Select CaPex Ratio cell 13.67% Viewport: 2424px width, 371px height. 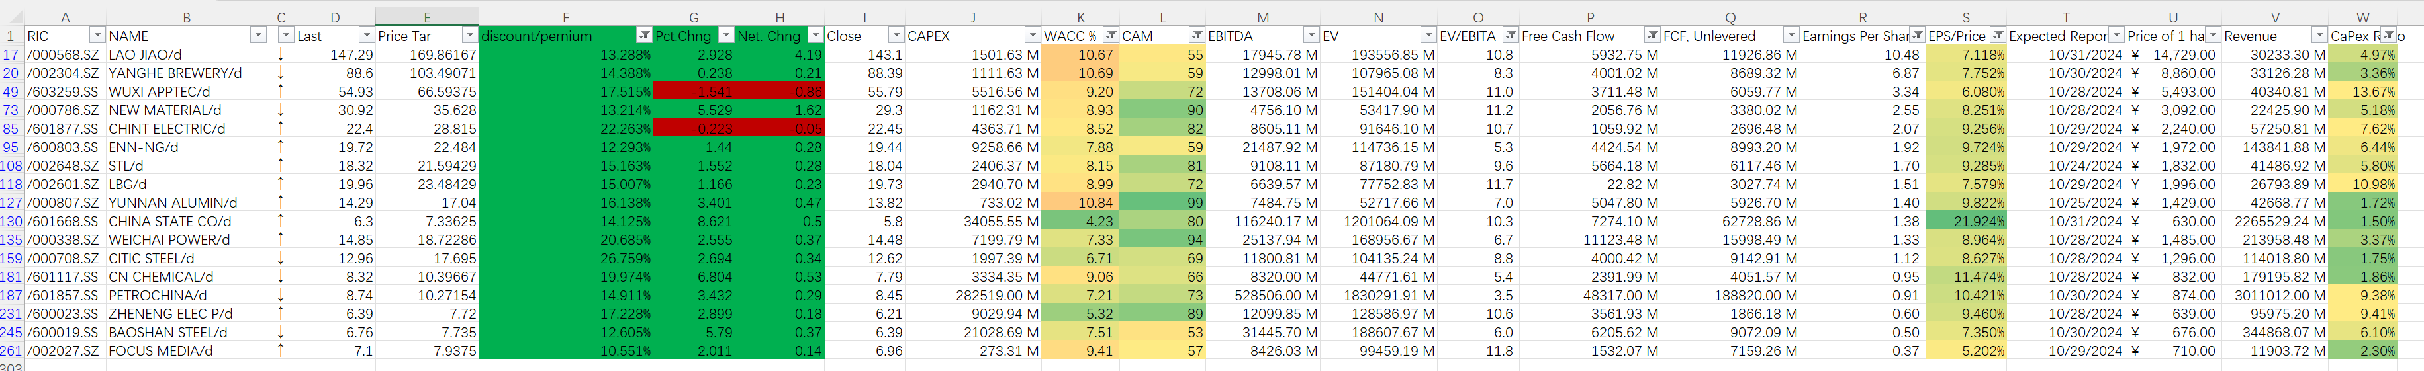[x=2362, y=91]
